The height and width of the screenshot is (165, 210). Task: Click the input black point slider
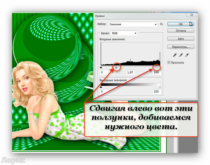(x=101, y=67)
